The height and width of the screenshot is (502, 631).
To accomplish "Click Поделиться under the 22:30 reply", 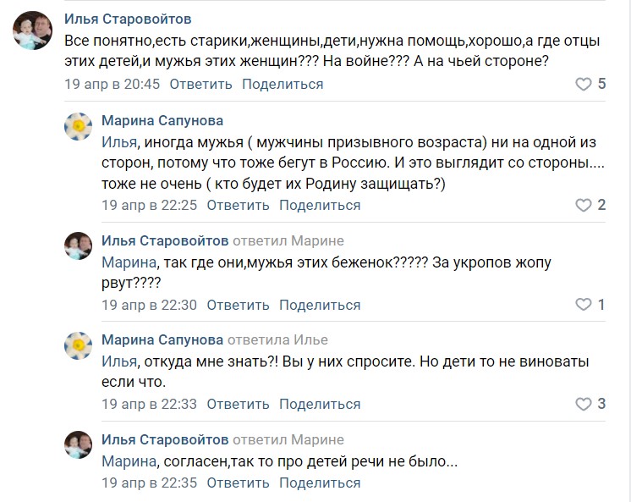I will pyautogui.click(x=320, y=305).
